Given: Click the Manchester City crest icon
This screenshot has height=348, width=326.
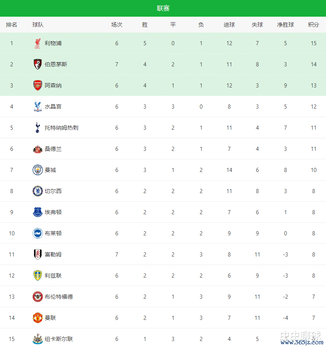Looking at the screenshot, I should tap(37, 170).
